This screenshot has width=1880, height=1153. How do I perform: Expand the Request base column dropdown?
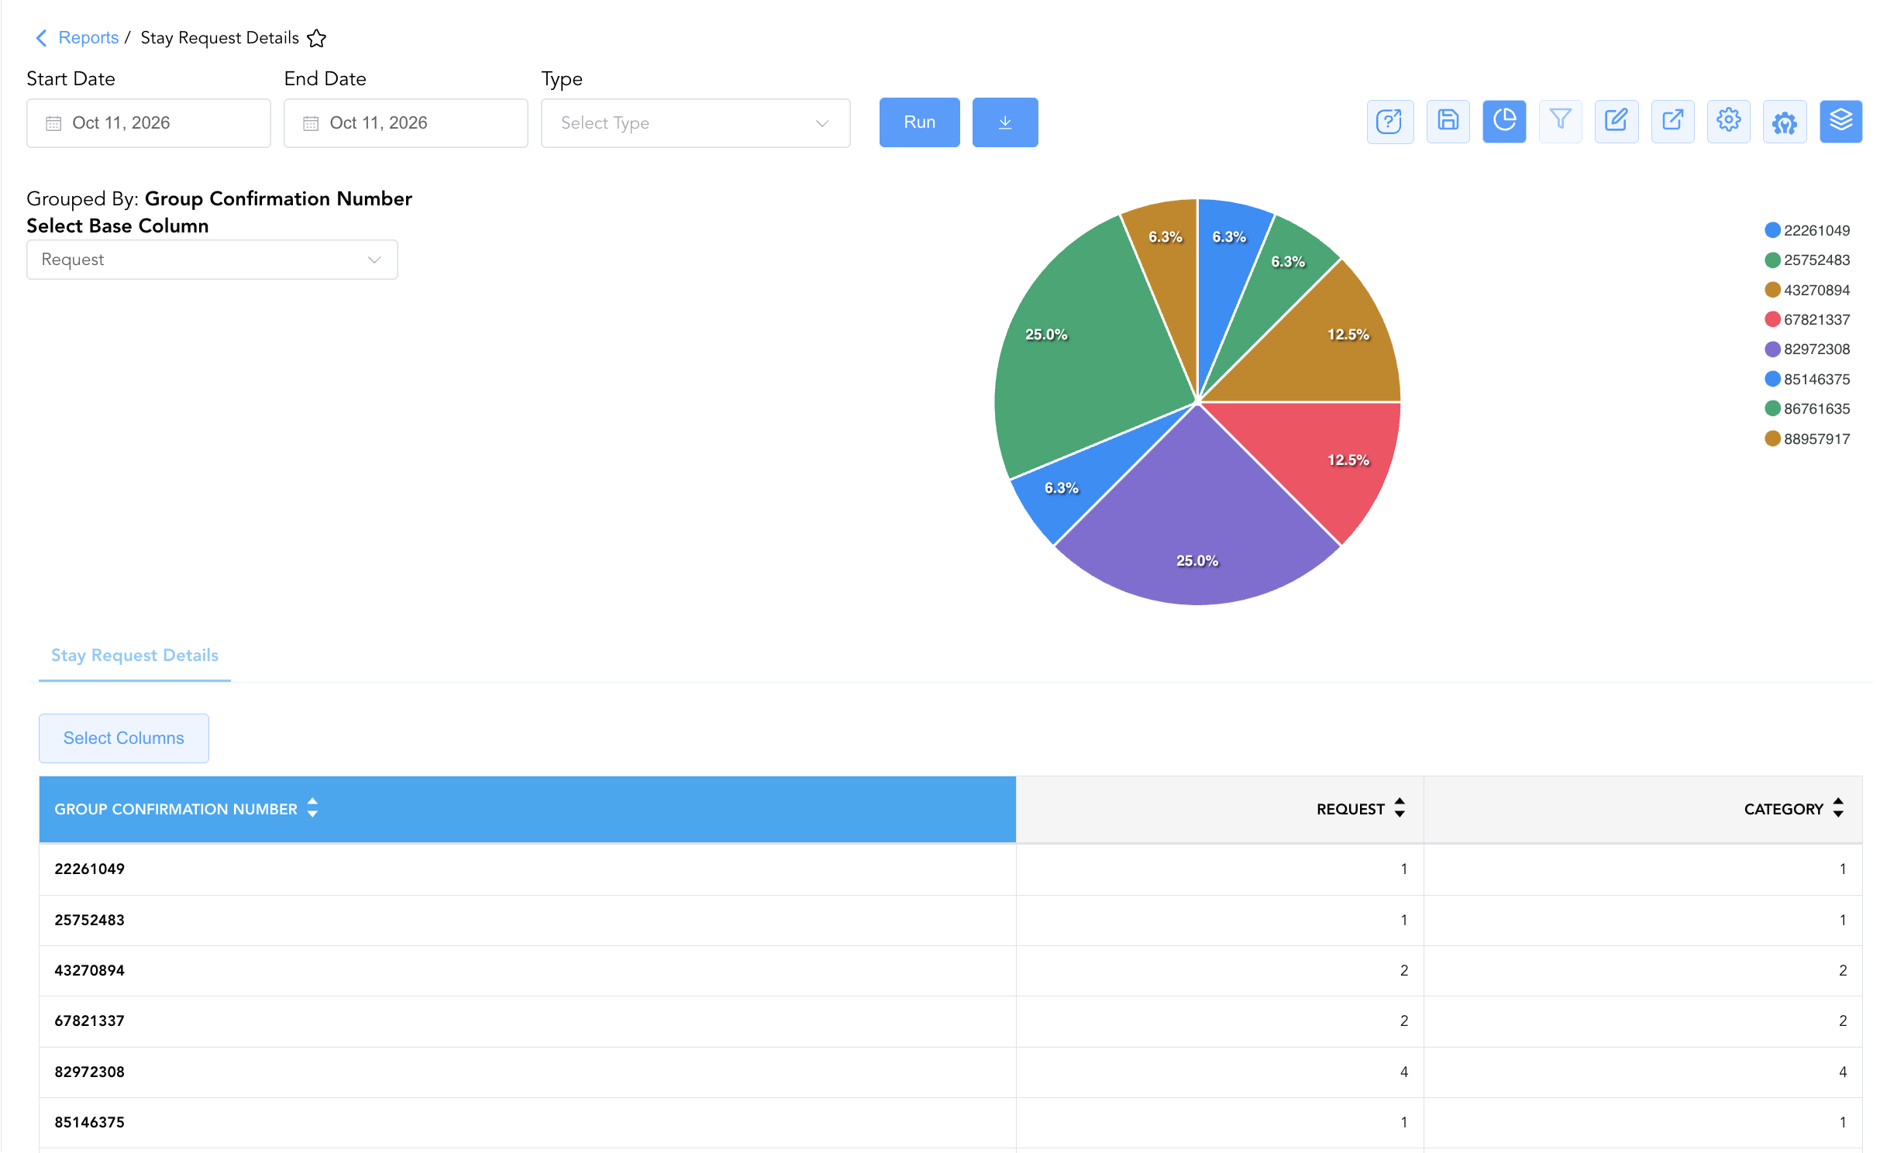click(212, 260)
